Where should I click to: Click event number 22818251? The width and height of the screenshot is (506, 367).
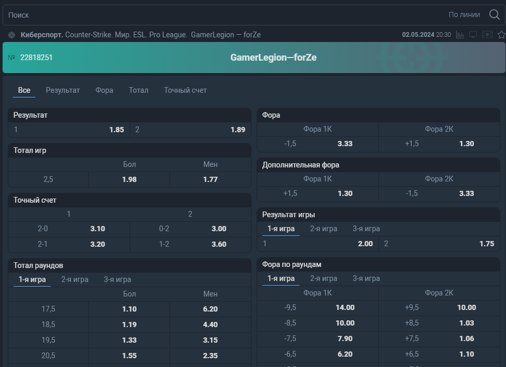click(36, 58)
